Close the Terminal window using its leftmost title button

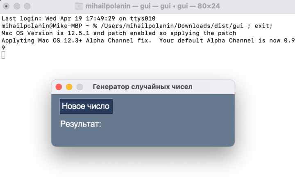click(x=6, y=6)
